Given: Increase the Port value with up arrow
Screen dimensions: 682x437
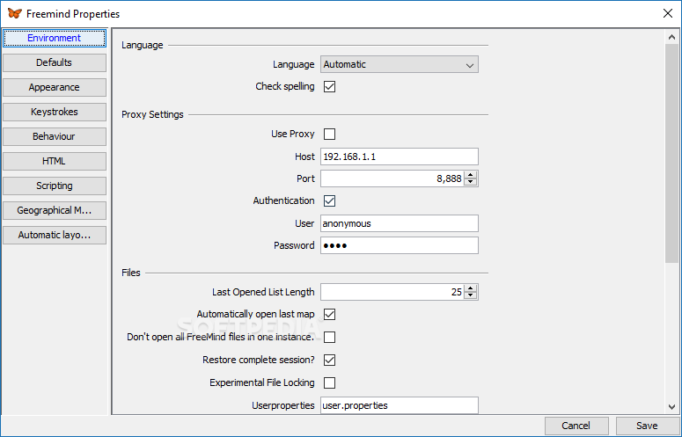Looking at the screenshot, I should click(470, 175).
